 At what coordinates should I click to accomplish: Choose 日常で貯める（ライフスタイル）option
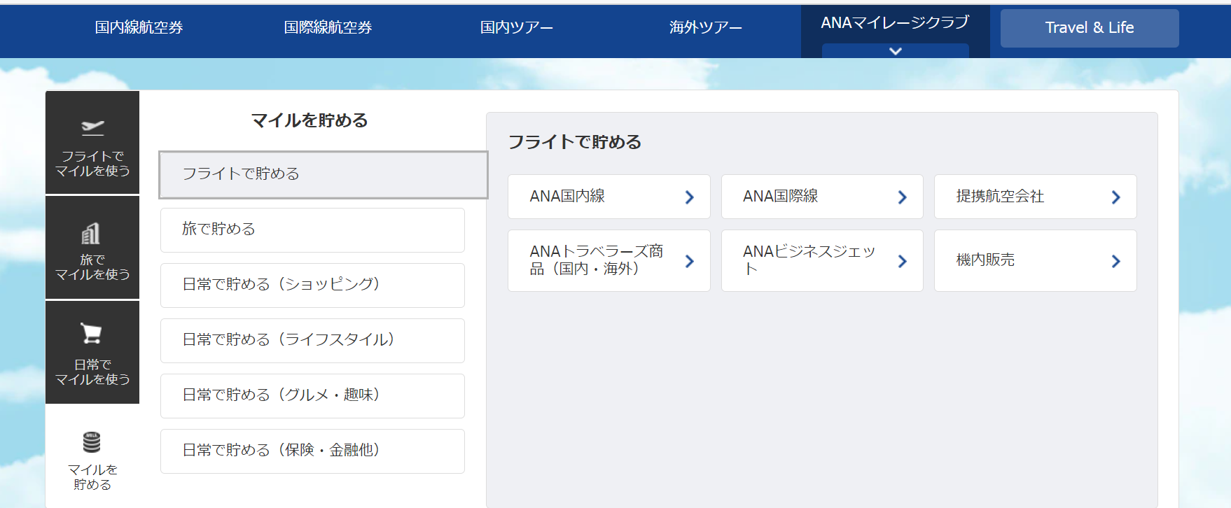pyautogui.click(x=312, y=340)
